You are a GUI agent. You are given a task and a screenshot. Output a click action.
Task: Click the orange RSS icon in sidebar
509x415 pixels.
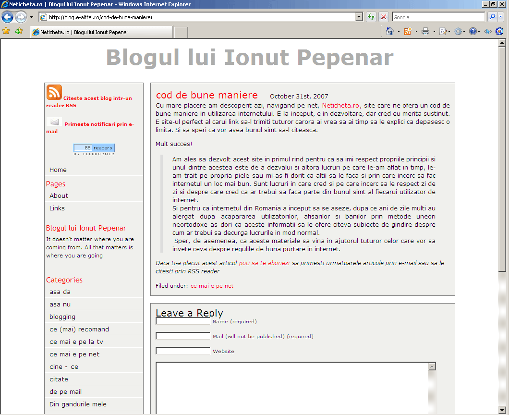pyautogui.click(x=54, y=92)
